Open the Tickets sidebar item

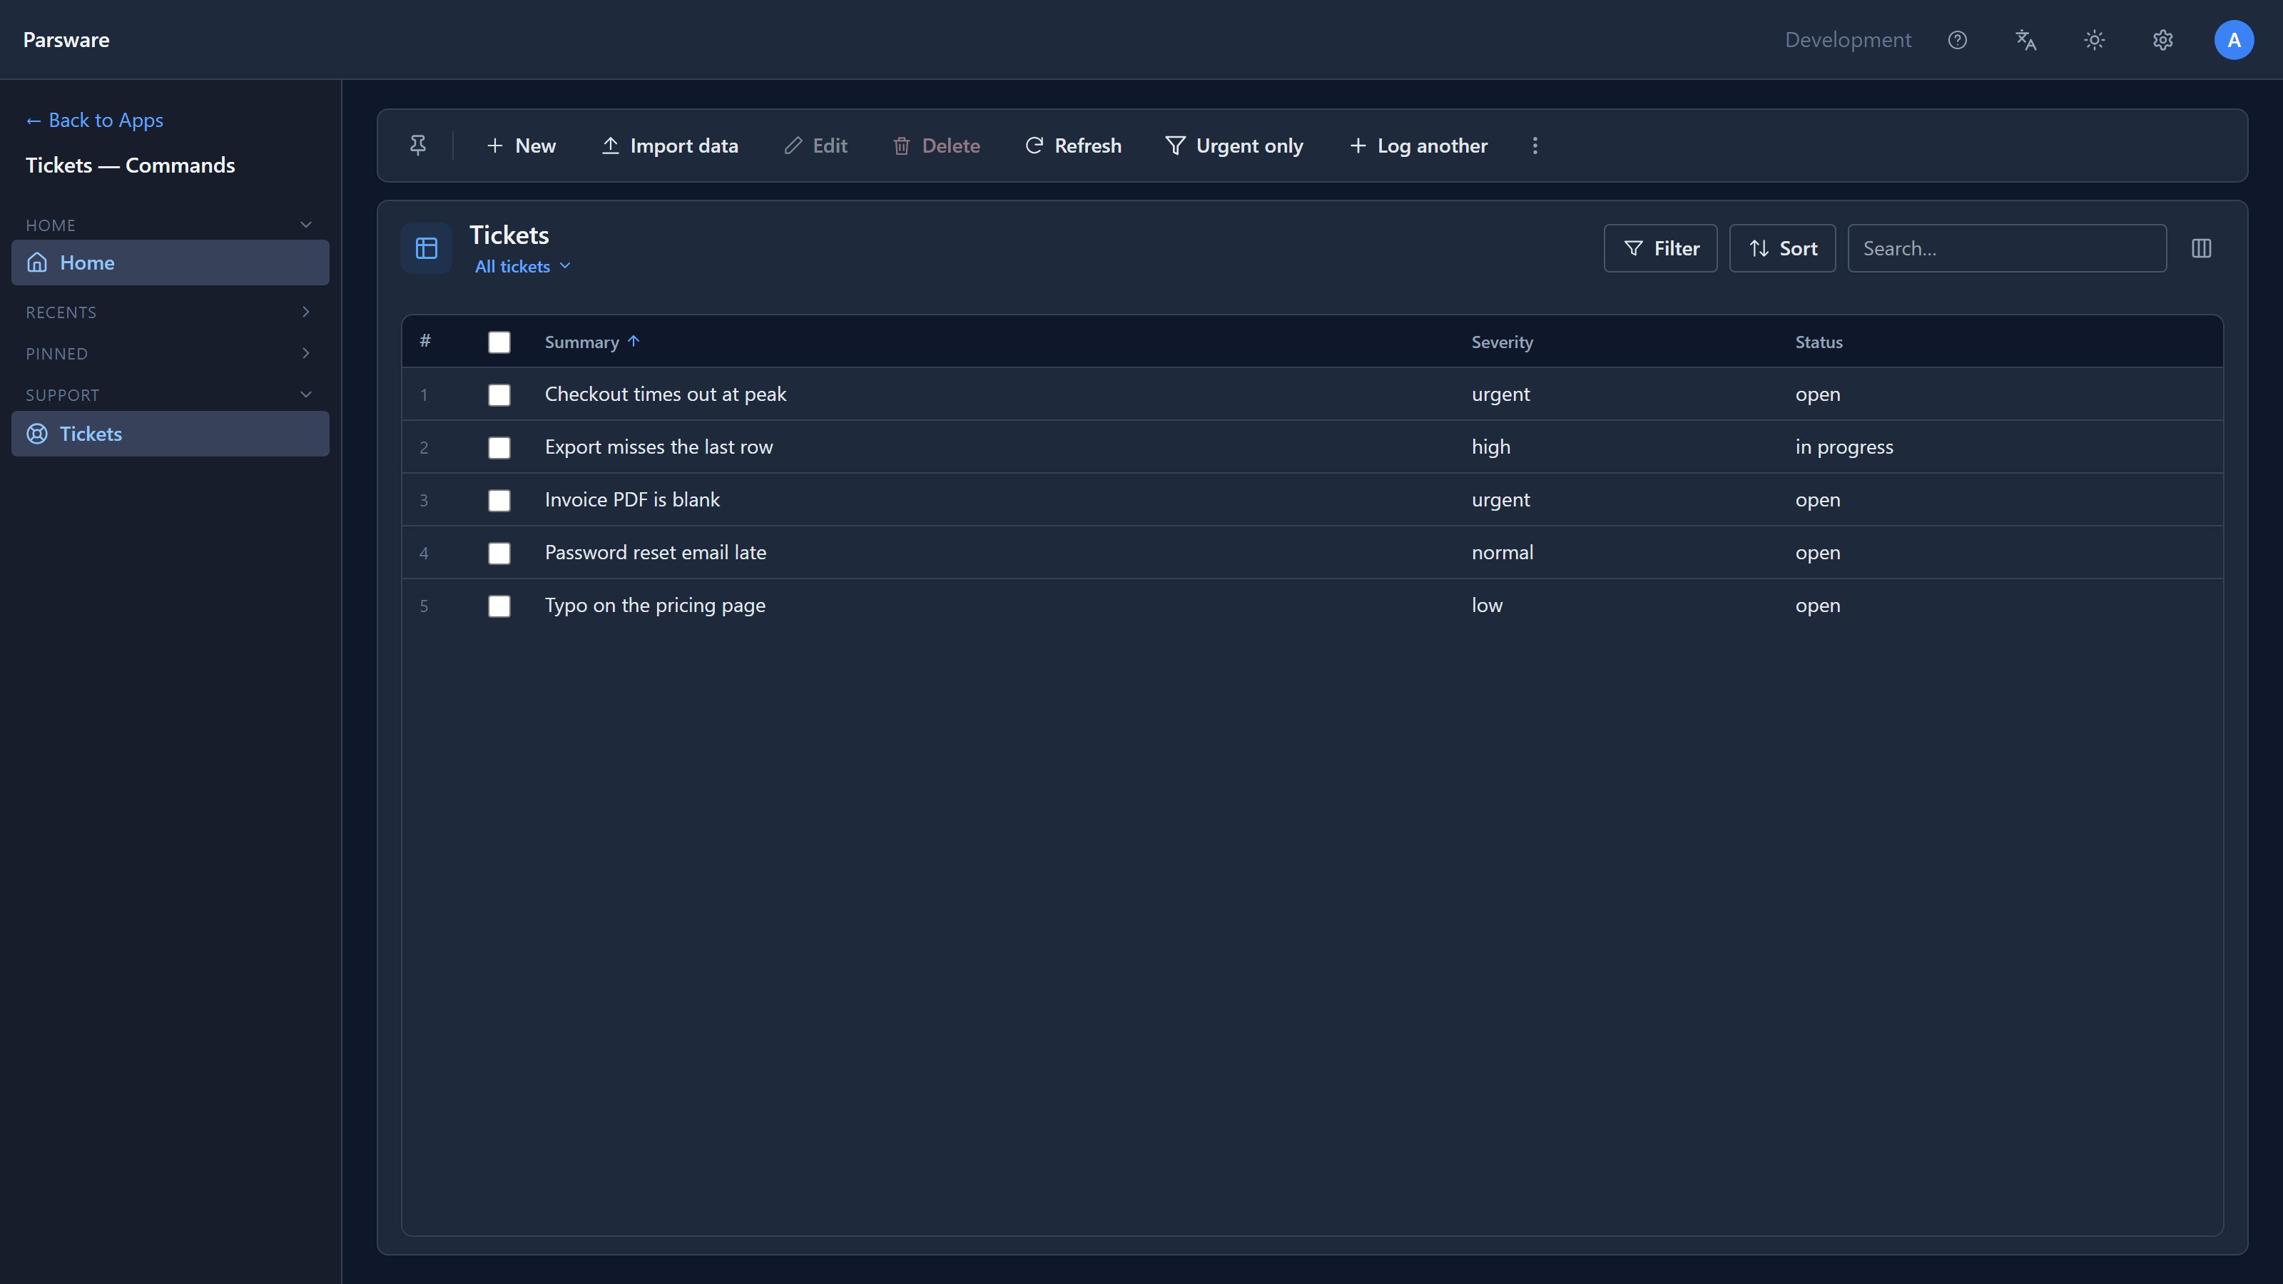coord(171,433)
